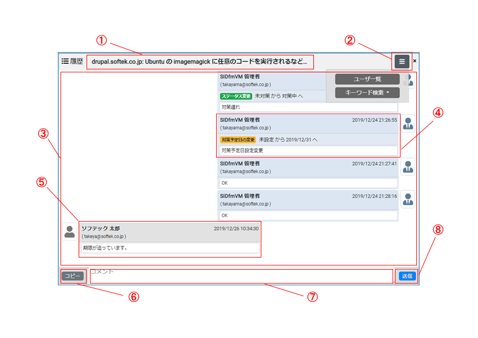Click the ソフテック 太郎 sender name
The height and width of the screenshot is (338, 478).
[x=101, y=228]
